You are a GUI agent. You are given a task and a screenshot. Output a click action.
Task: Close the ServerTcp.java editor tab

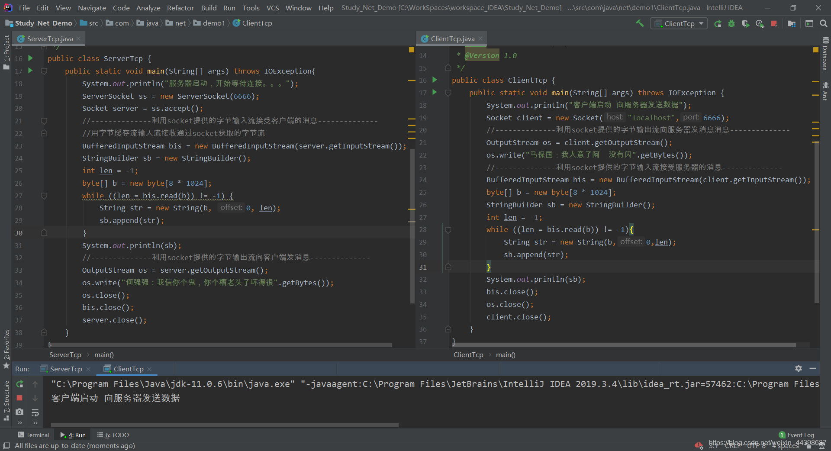coord(78,39)
